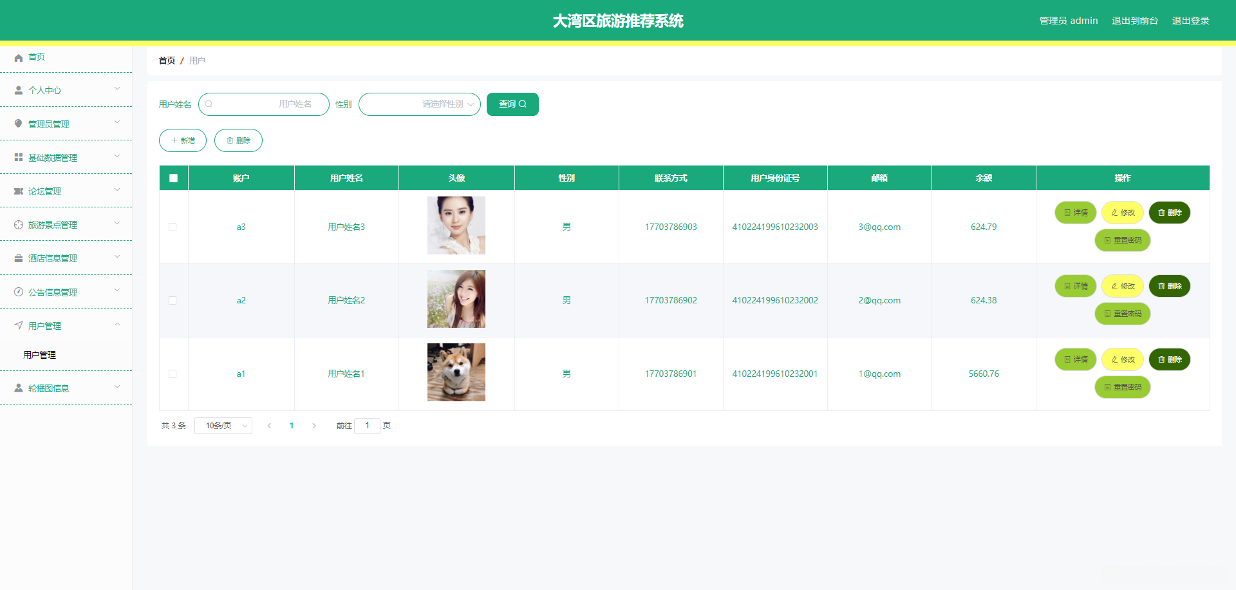Expand 论坛管理 using its chevron
The width and height of the screenshot is (1236, 590).
coord(117,189)
